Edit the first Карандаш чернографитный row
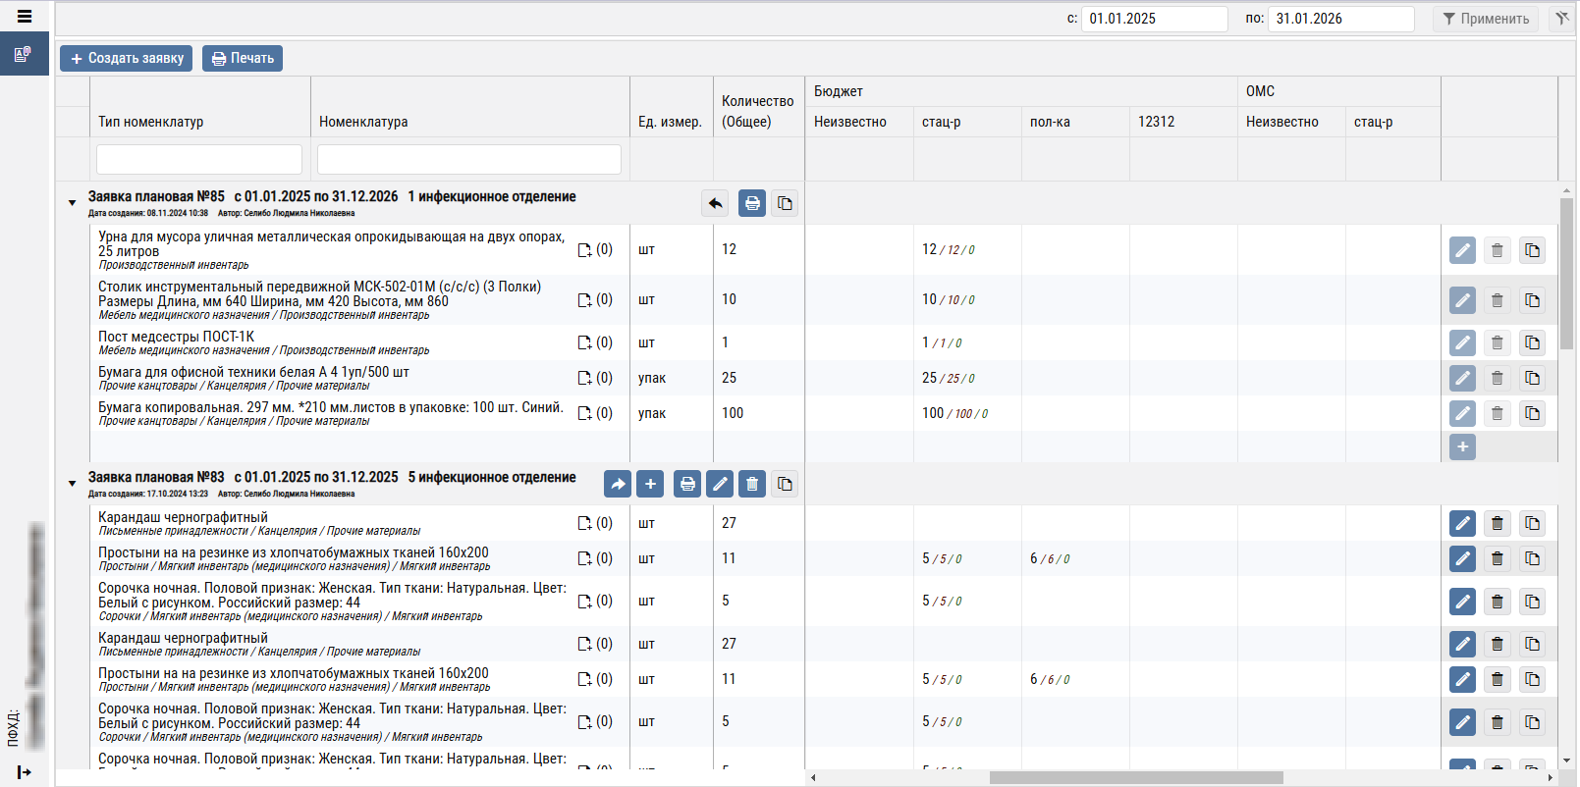 tap(1462, 523)
